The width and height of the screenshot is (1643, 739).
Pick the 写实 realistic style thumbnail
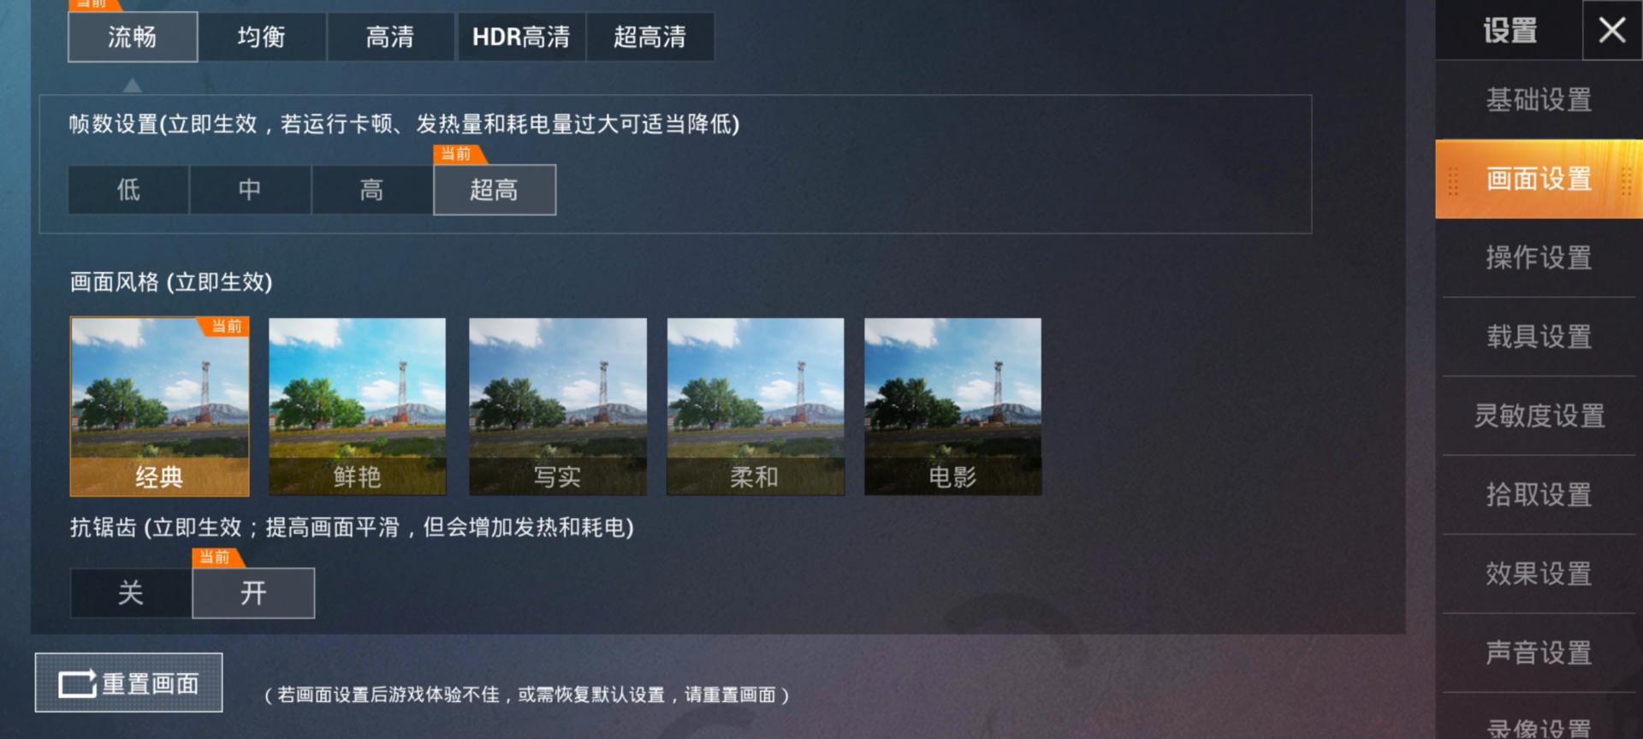558,406
